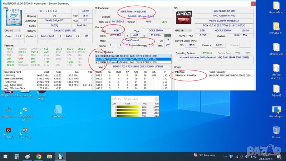Open the PhoenixMin folder on desktop
Viewport: 286px width, 161px height.
(276, 8)
